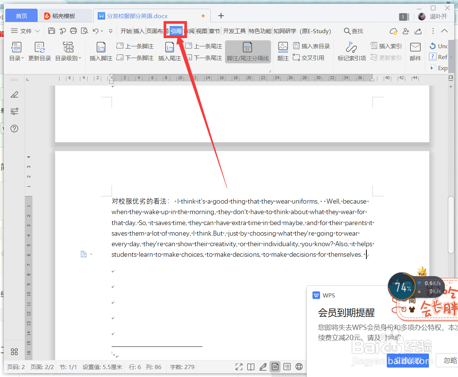Click the settings sliders sidebar icon
458x377 pixels.
click(x=14, y=111)
